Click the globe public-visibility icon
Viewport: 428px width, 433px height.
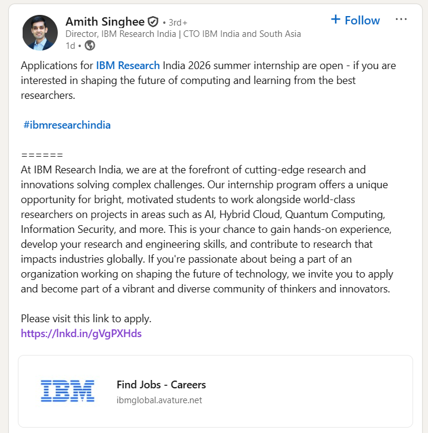[90, 45]
